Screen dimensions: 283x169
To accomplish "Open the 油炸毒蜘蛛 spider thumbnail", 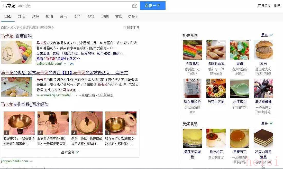I will [x=263, y=88].
